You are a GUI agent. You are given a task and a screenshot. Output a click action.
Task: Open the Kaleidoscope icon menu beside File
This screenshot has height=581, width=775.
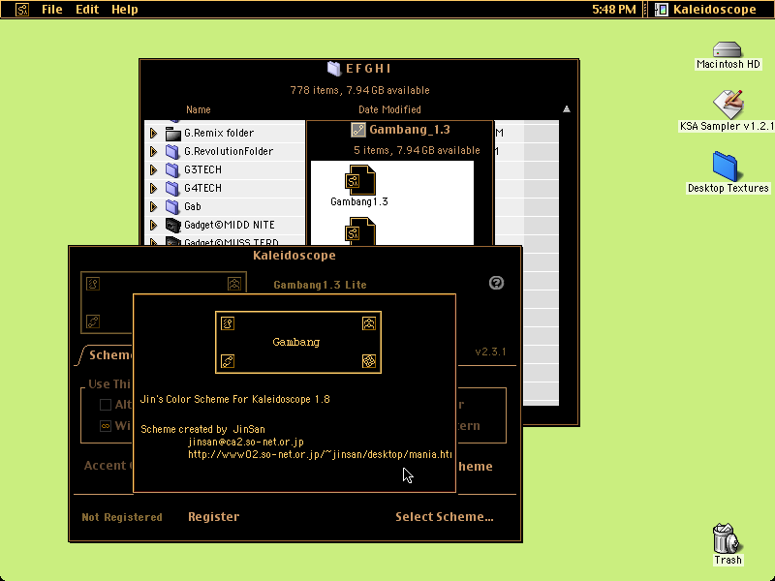click(x=22, y=10)
